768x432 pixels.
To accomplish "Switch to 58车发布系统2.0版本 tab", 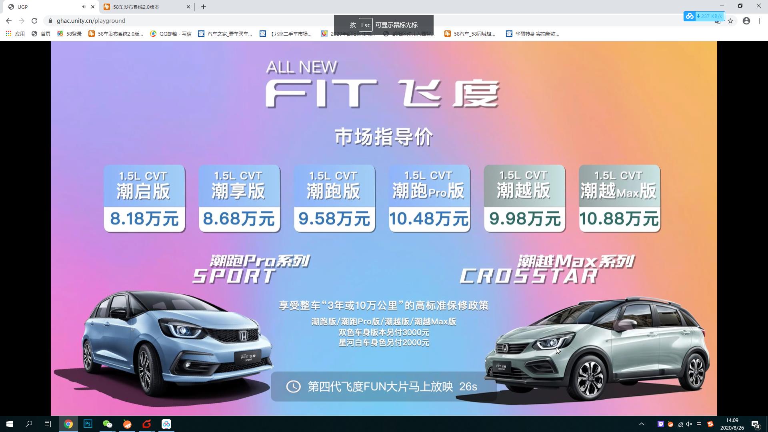I will tap(142, 7).
